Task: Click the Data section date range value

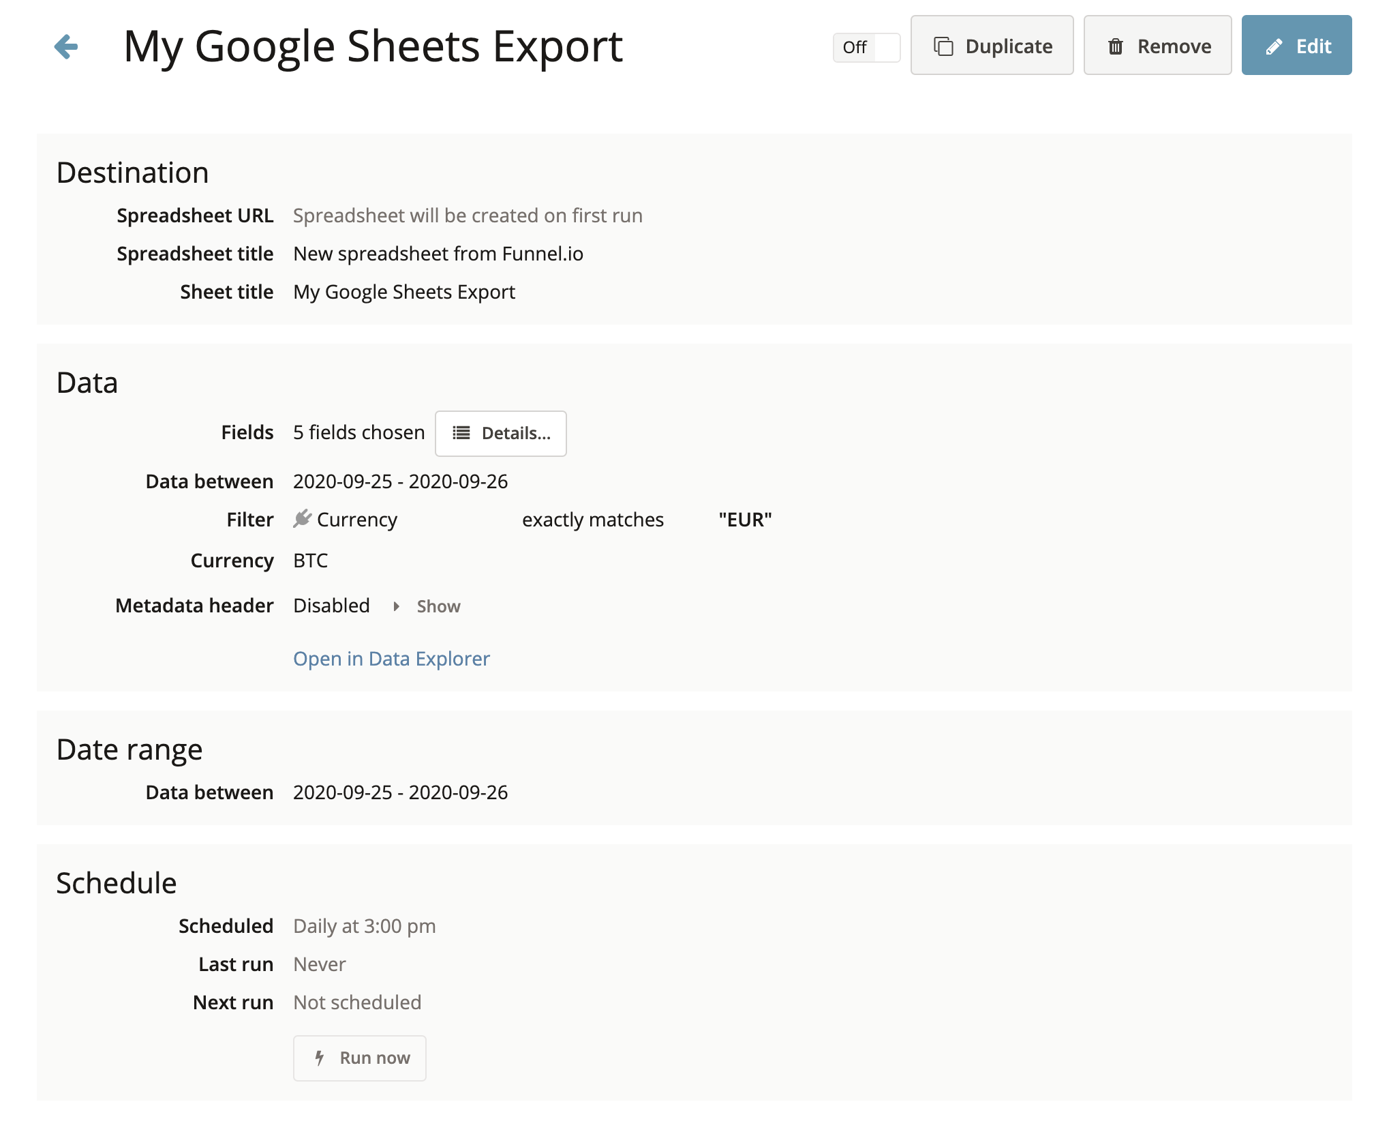Action: 400,481
